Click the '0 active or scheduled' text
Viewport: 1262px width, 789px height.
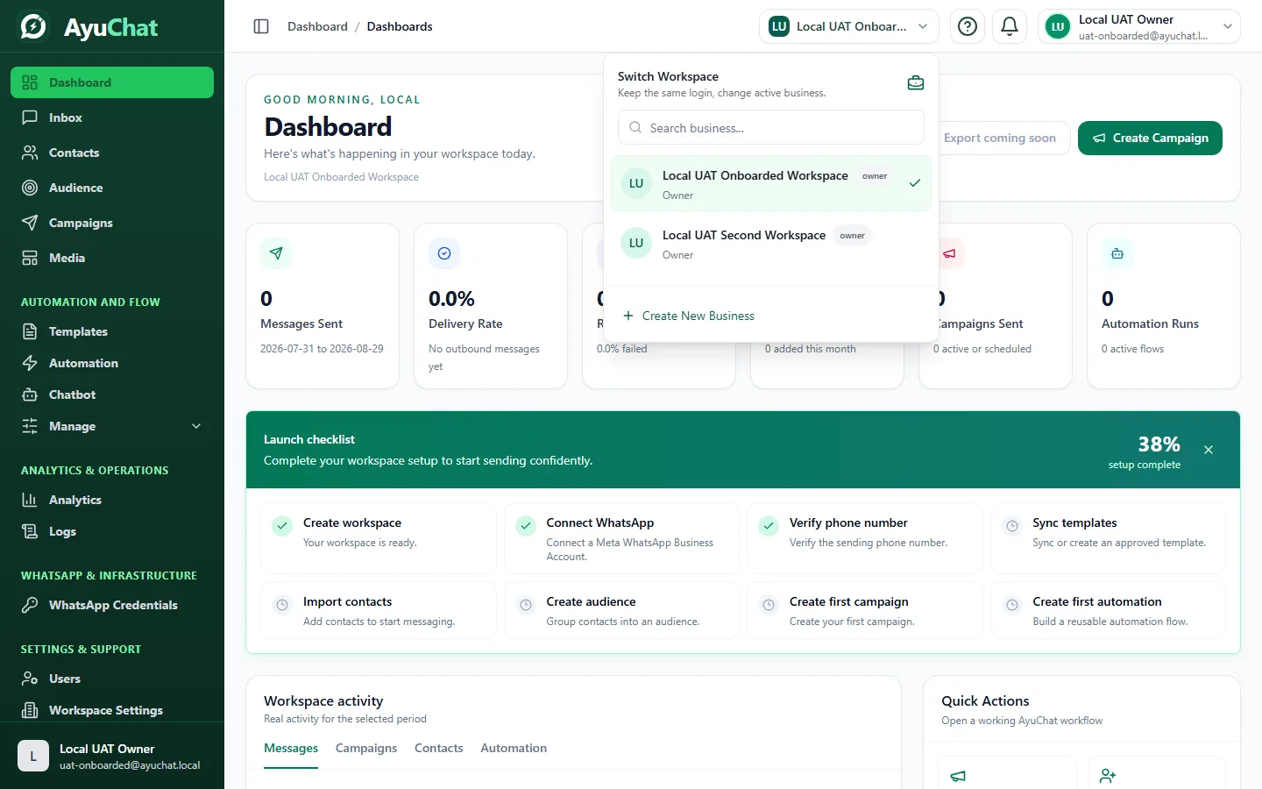click(x=982, y=349)
